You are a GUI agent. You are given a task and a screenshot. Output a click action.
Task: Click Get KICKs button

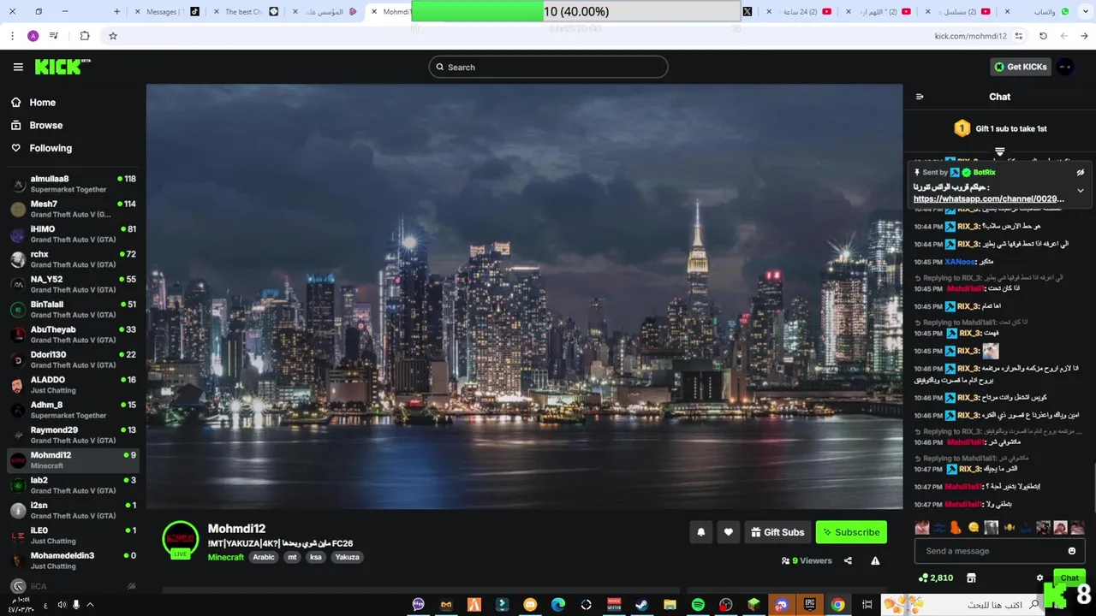(1021, 67)
